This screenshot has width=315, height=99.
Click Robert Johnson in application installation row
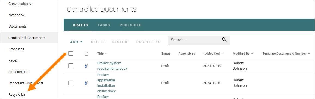pos(240,83)
